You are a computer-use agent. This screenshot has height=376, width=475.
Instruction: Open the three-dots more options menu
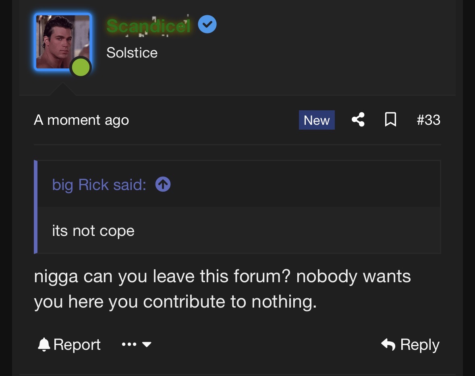[129, 345]
